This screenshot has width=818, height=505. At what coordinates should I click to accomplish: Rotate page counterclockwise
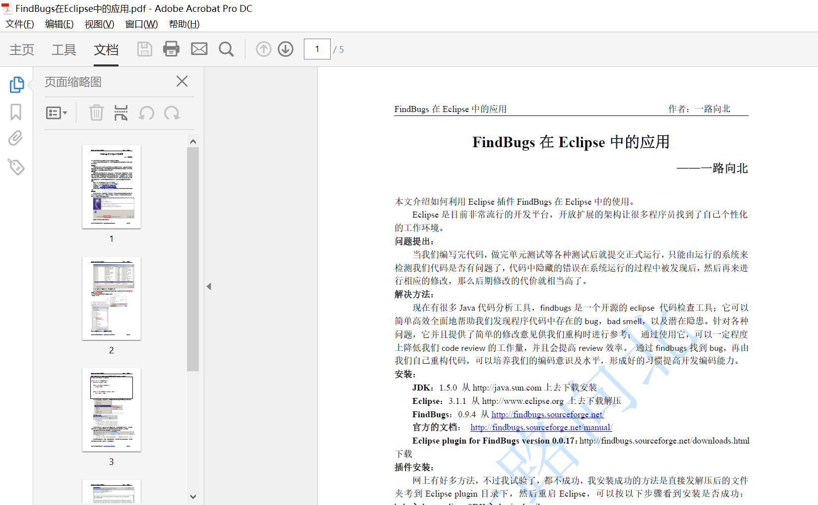(x=146, y=113)
